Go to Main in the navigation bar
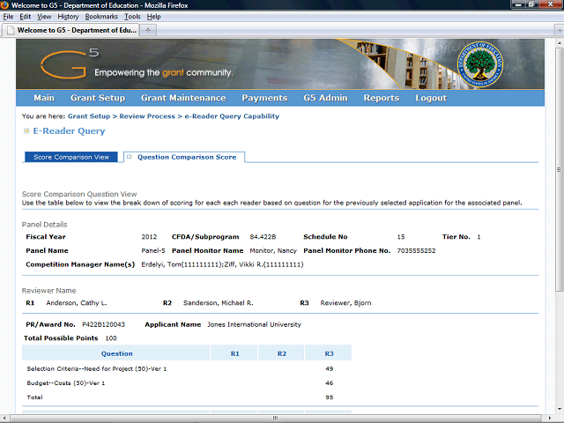 point(44,98)
